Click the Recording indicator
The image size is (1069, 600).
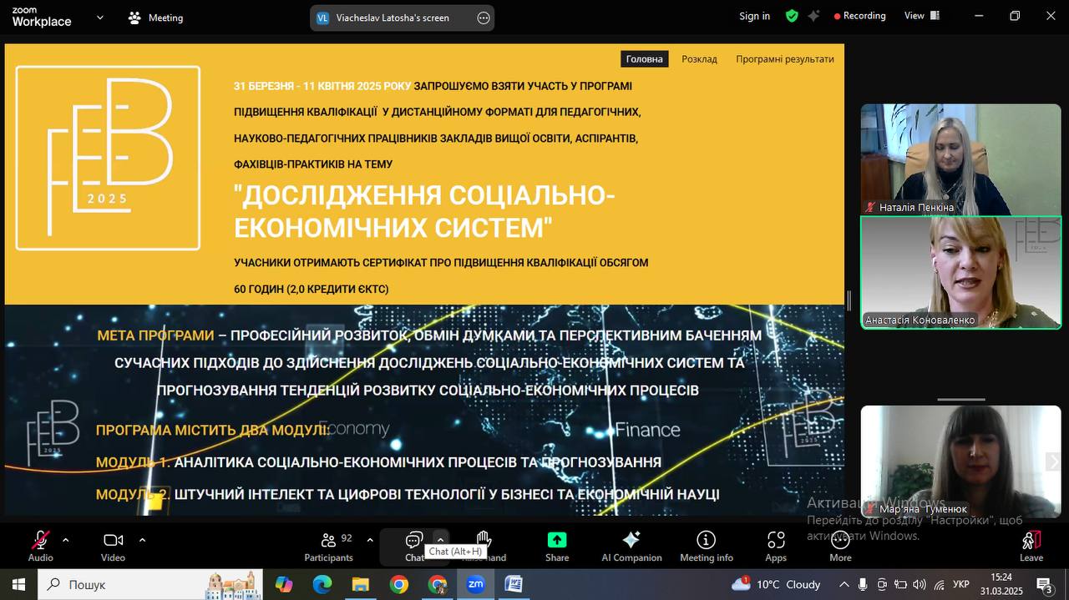click(x=859, y=16)
